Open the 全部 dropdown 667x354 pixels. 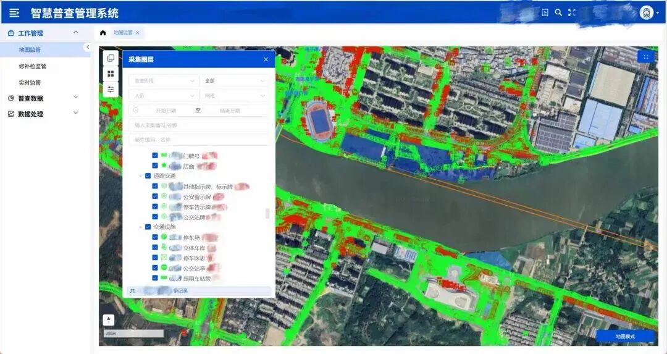pos(235,80)
